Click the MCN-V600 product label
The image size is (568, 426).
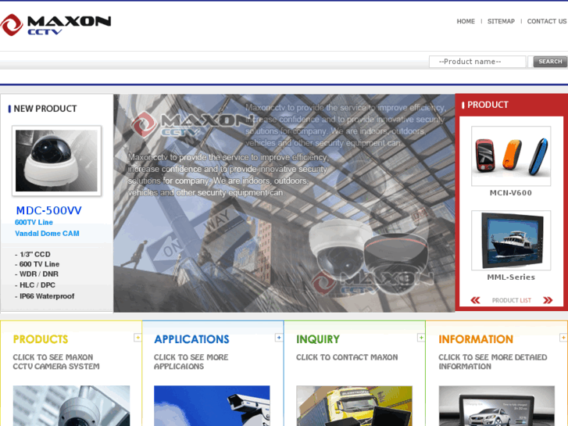(511, 193)
